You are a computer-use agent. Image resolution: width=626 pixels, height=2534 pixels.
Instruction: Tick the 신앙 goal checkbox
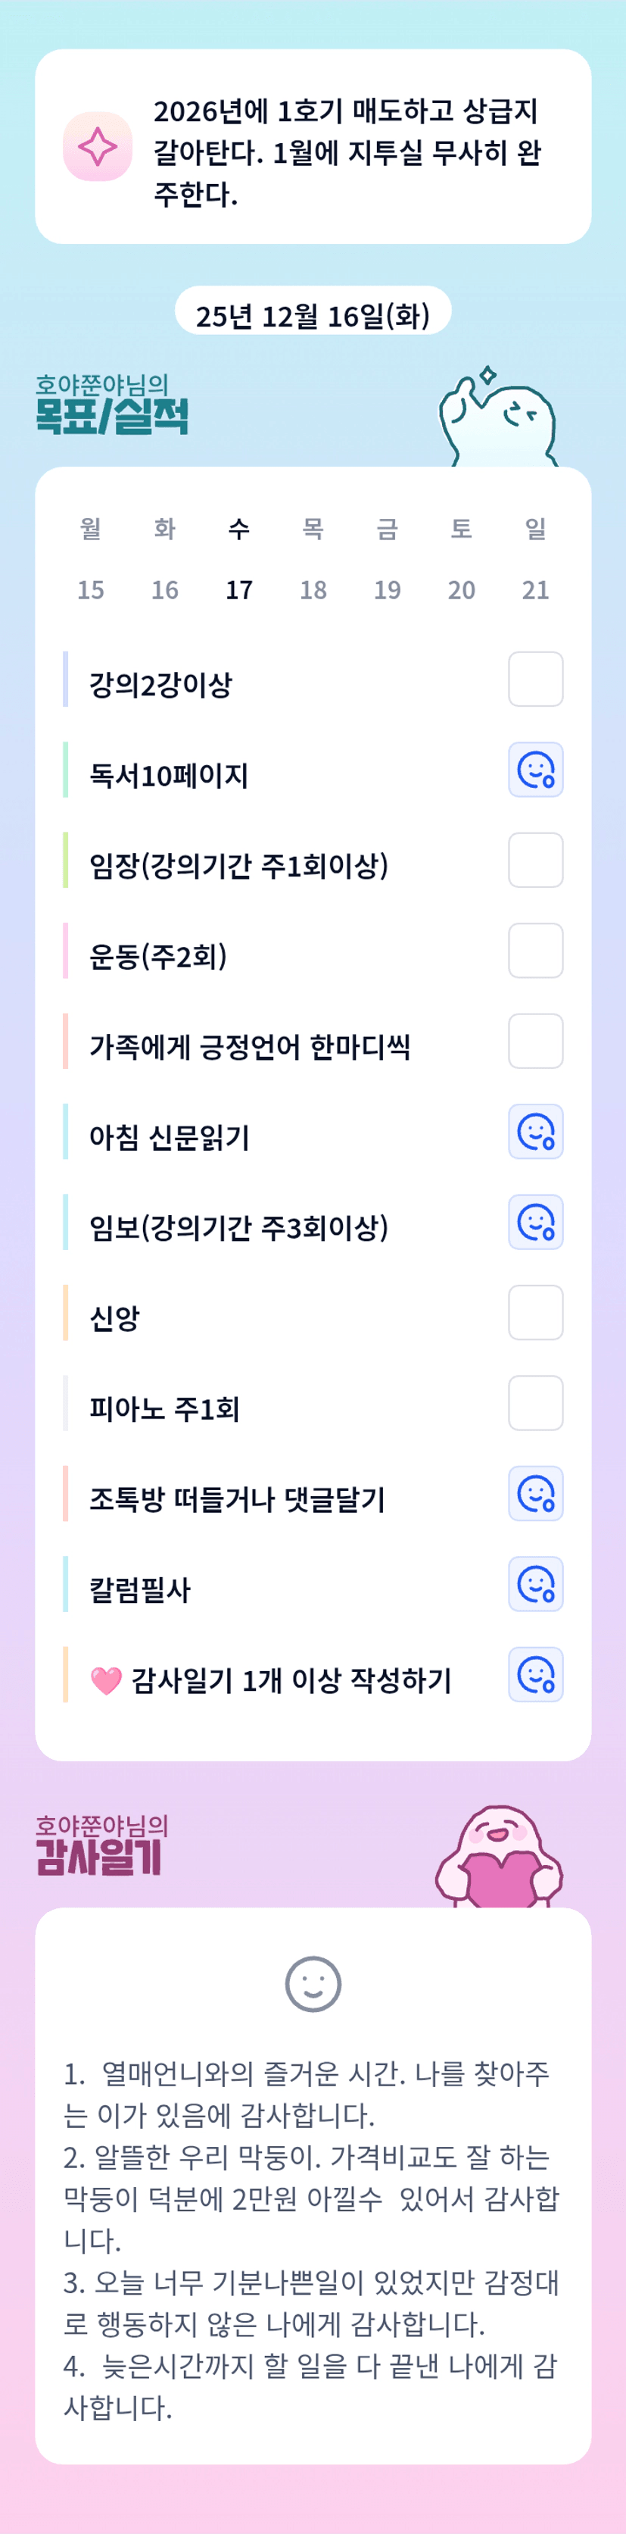(536, 1312)
